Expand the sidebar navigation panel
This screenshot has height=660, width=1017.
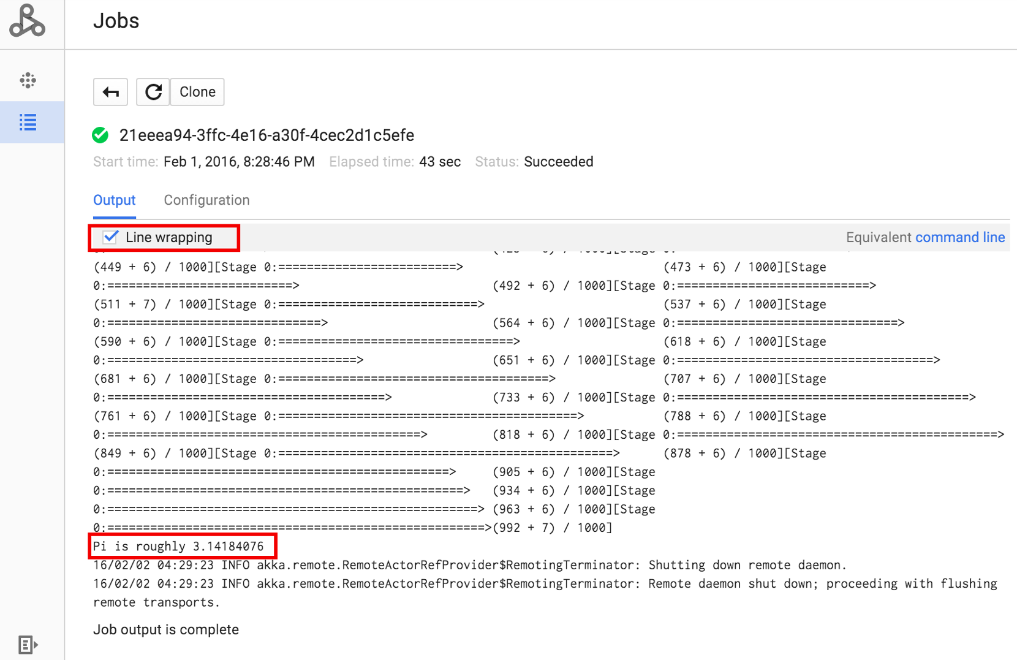28,645
